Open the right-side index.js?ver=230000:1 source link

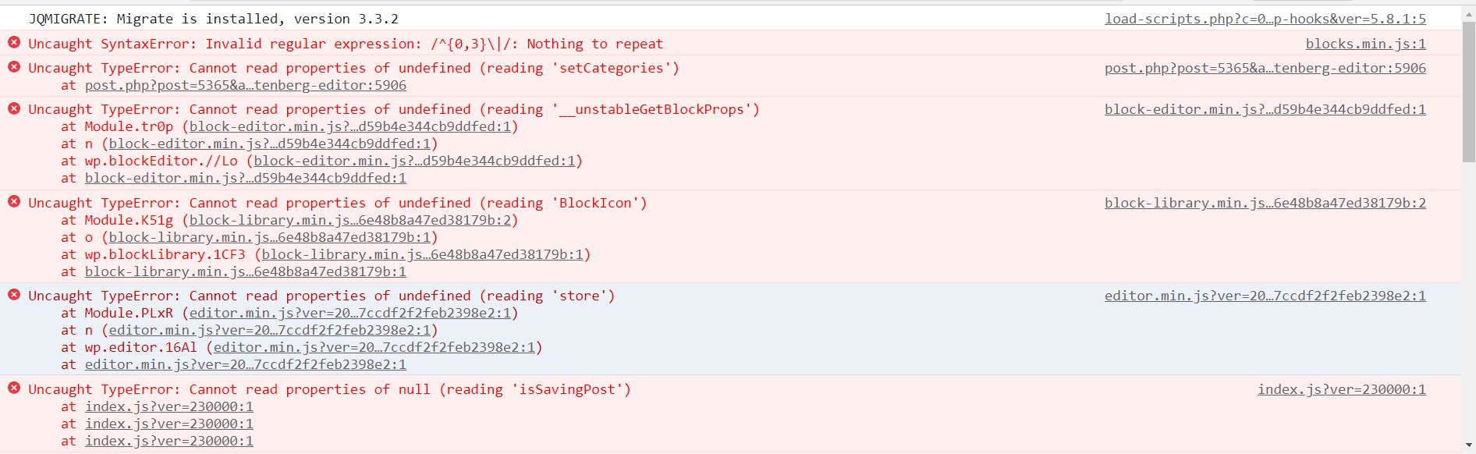click(x=1341, y=389)
